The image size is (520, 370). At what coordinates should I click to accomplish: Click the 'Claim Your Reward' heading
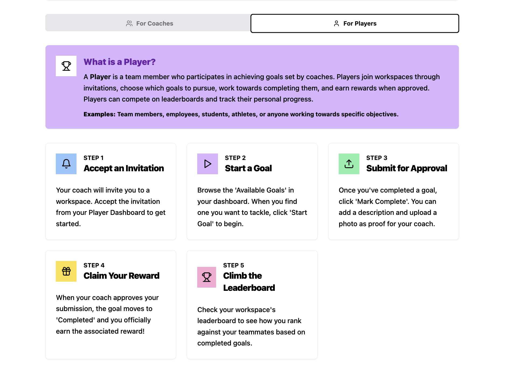pyautogui.click(x=121, y=276)
